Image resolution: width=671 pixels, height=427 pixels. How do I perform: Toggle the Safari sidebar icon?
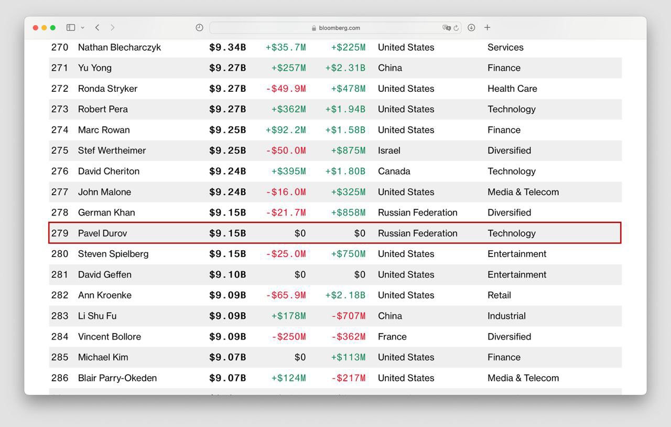click(x=71, y=27)
